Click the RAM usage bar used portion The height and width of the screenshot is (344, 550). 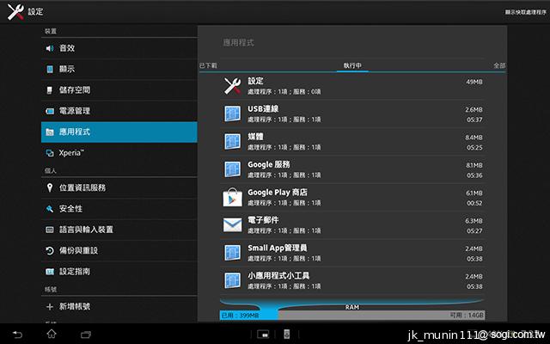(x=249, y=316)
